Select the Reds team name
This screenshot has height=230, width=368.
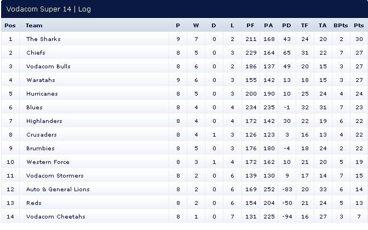coord(34,203)
